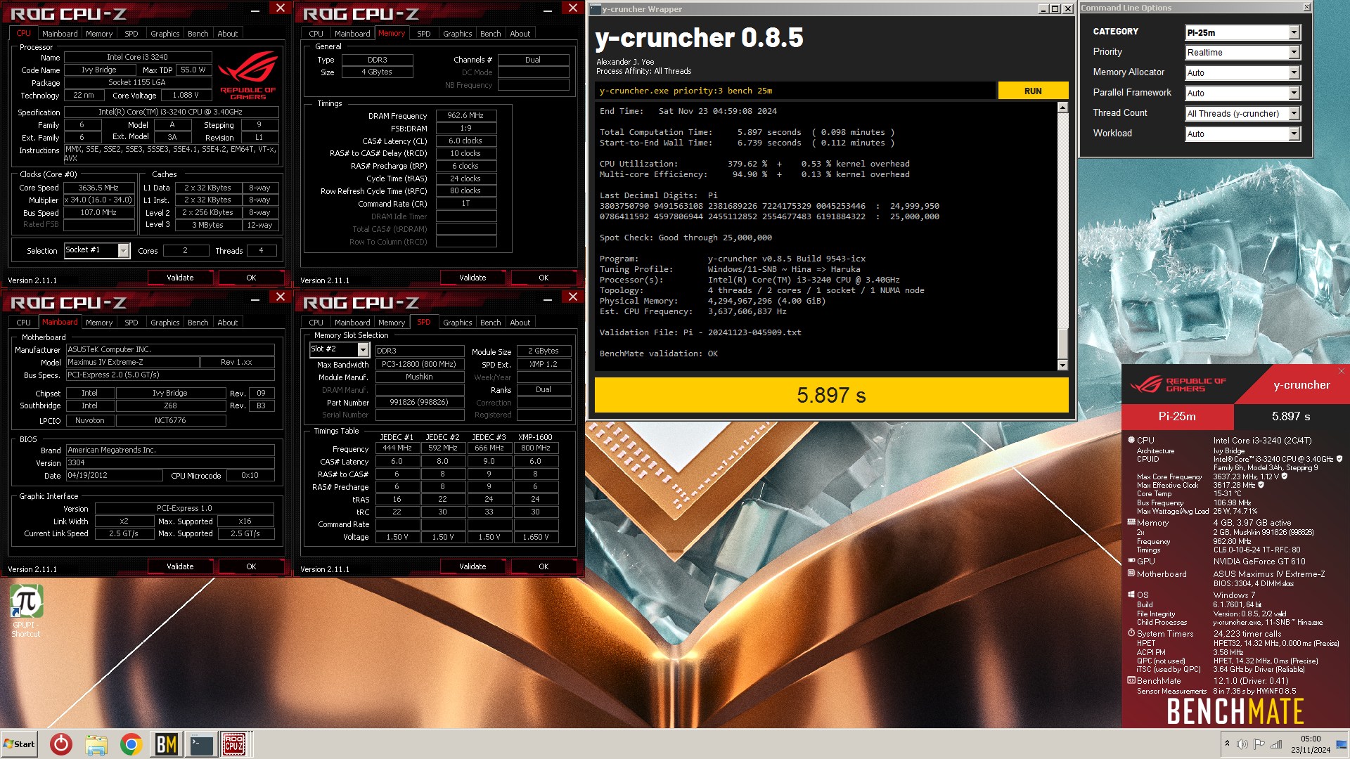Click the y-cruncher command line field

[x=795, y=91]
